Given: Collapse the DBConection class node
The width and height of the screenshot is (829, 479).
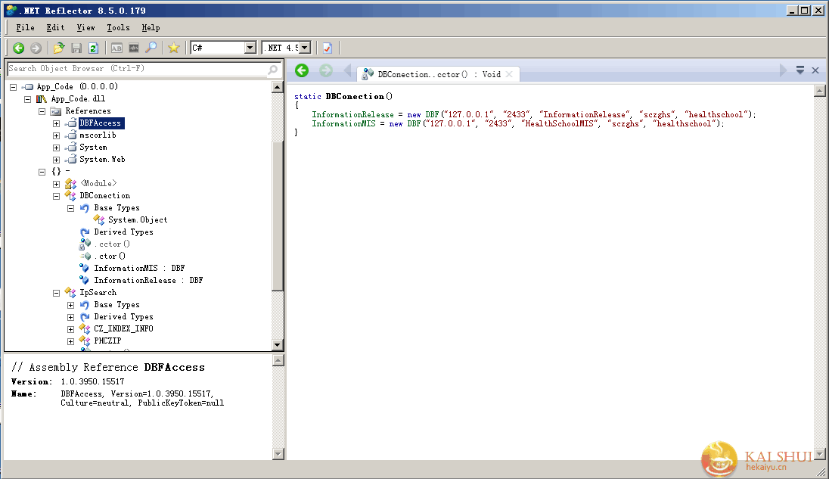Looking at the screenshot, I should click(57, 197).
